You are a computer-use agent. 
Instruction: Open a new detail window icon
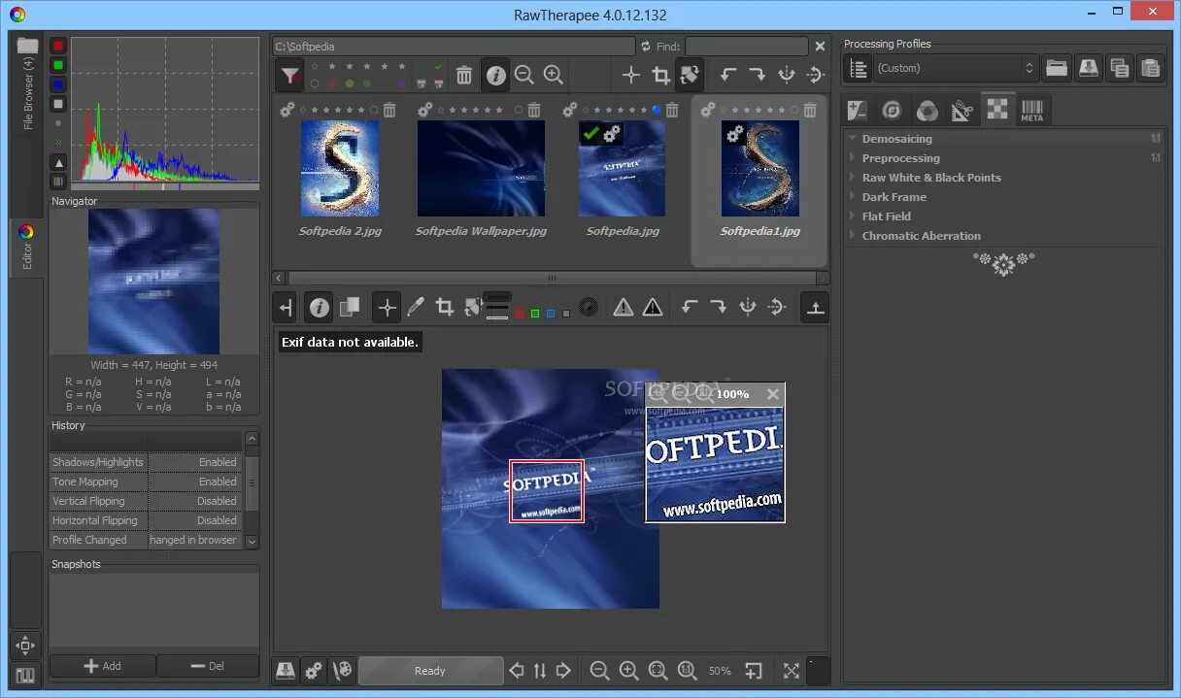pyautogui.click(x=753, y=670)
